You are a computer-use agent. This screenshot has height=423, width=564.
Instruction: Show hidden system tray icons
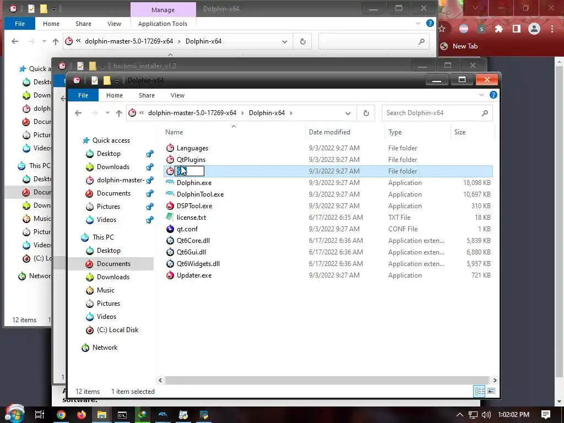[x=459, y=415]
